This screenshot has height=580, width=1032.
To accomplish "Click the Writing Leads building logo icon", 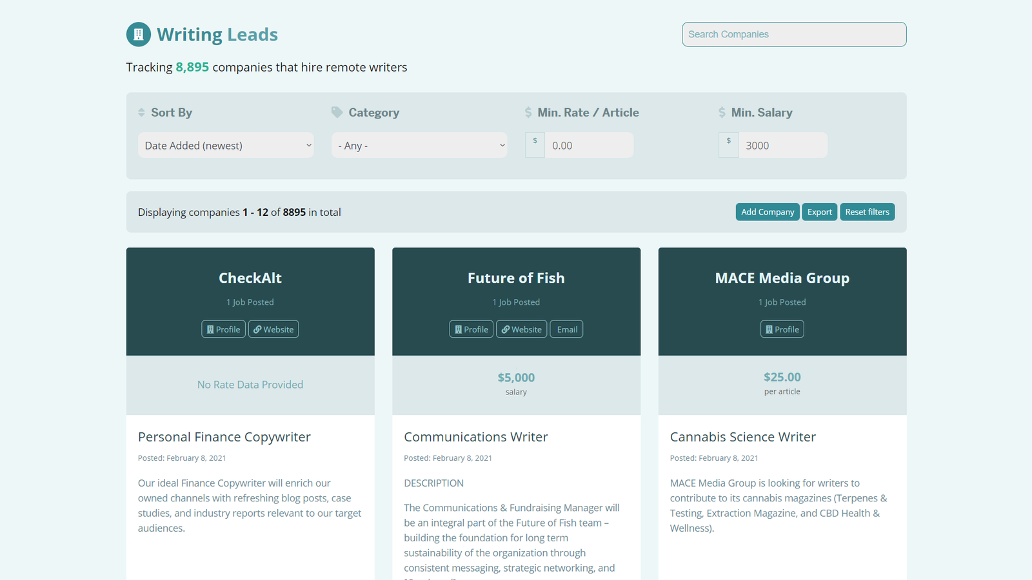I will coord(139,35).
